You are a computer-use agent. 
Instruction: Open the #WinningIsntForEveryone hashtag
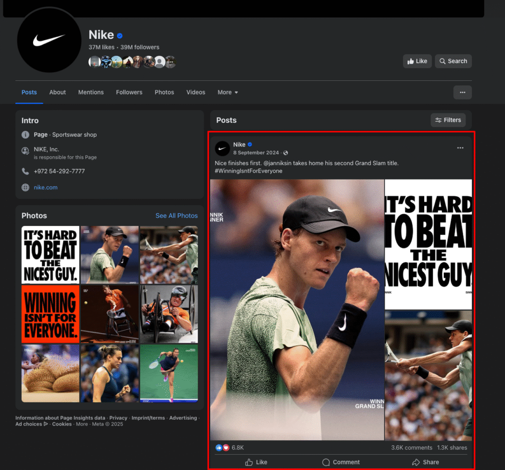click(249, 171)
